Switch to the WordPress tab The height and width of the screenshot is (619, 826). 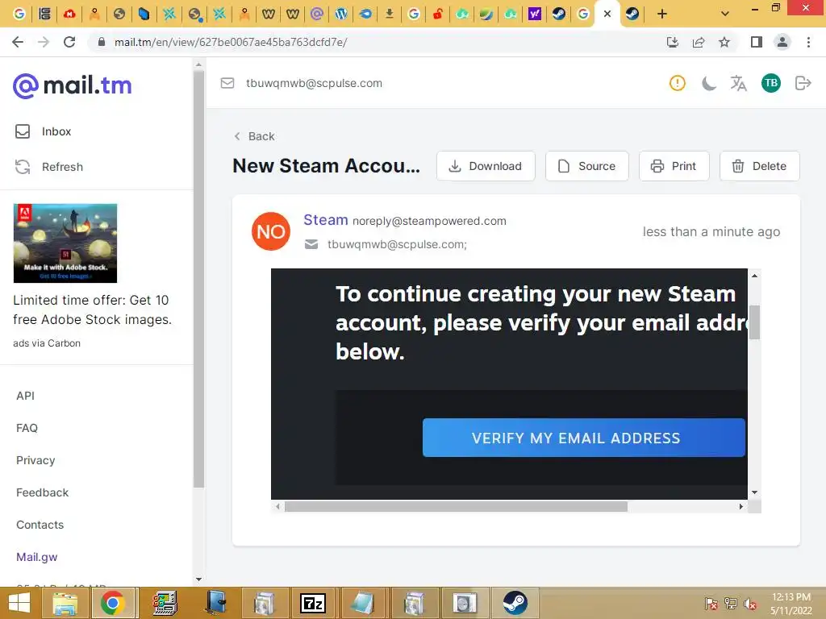point(341,14)
